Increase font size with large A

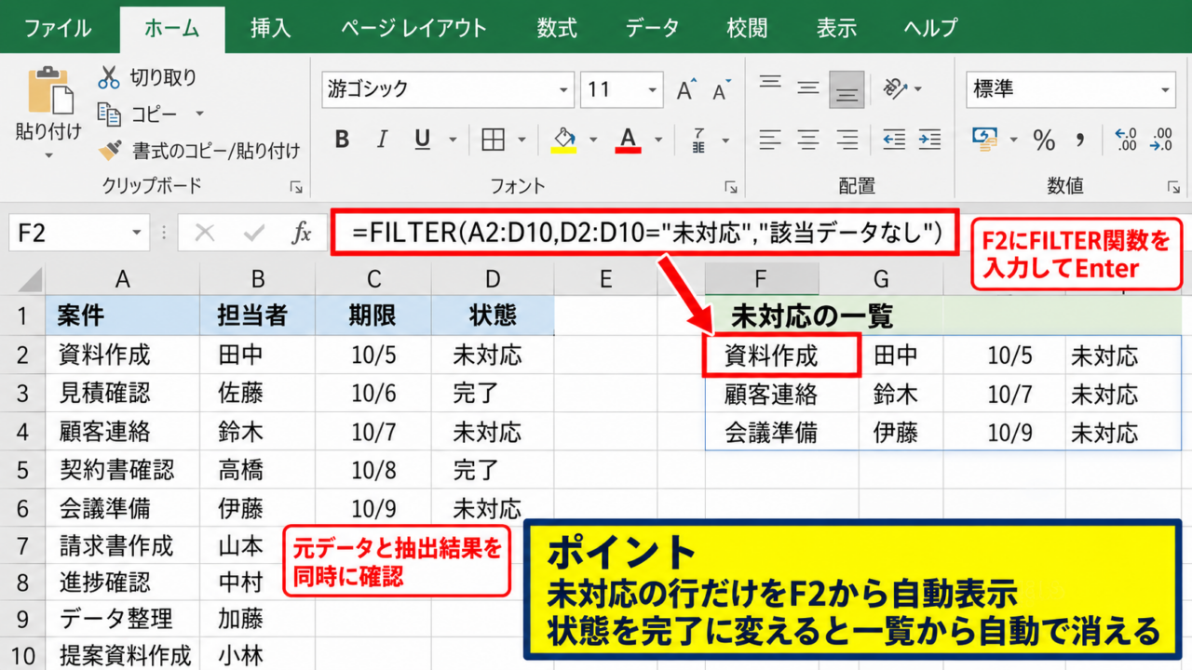pos(686,90)
